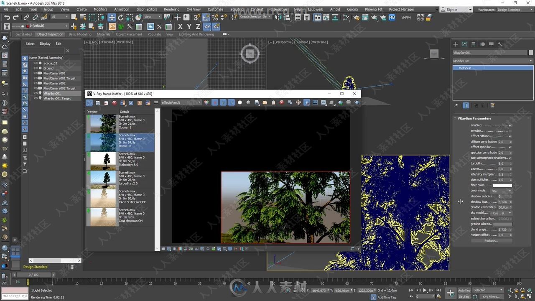Image resolution: width=535 pixels, height=301 pixels.
Task: Click the ground albedo gray swatch
Action: click(x=502, y=224)
